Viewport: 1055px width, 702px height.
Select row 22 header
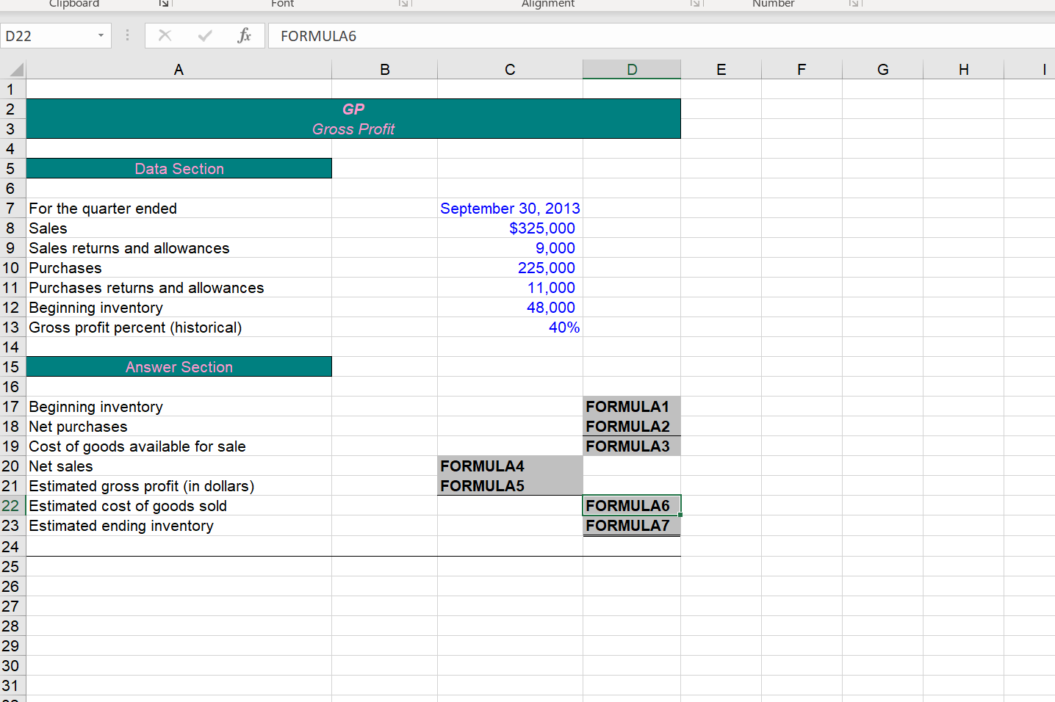pos(12,506)
